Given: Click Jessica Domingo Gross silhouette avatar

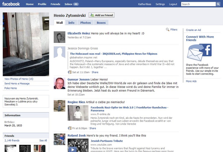Looking at the screenshot, I should coord(59,52).
